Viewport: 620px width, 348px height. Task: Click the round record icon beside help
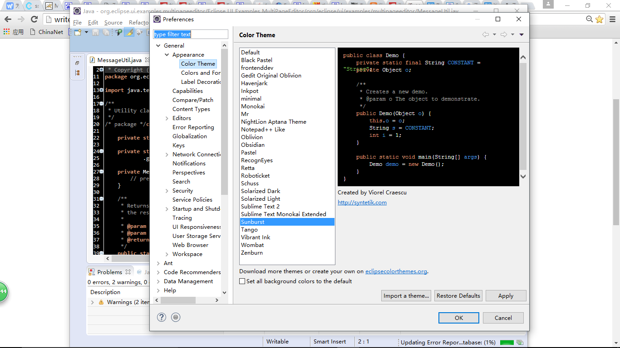(x=176, y=317)
